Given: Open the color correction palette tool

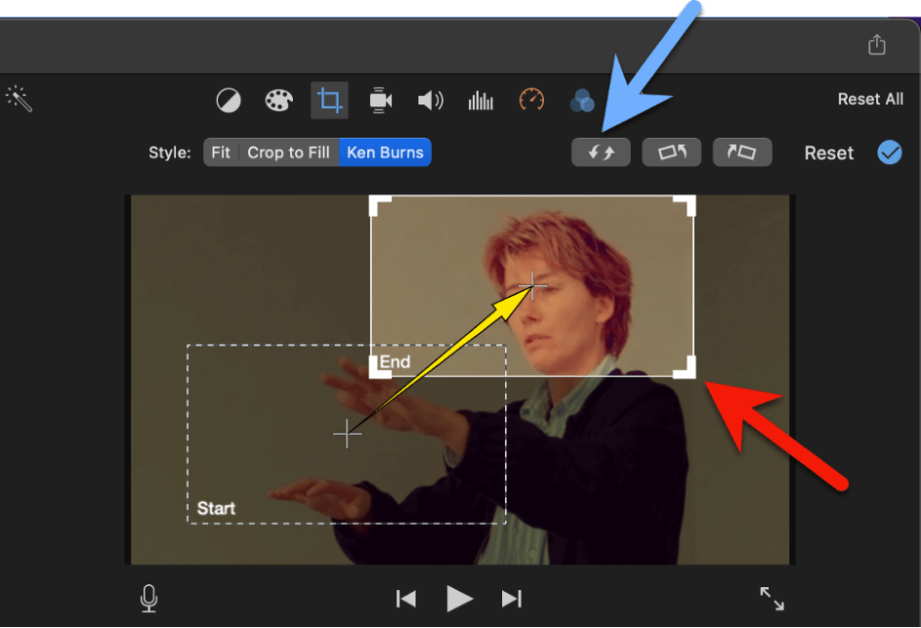Looking at the screenshot, I should [x=278, y=101].
